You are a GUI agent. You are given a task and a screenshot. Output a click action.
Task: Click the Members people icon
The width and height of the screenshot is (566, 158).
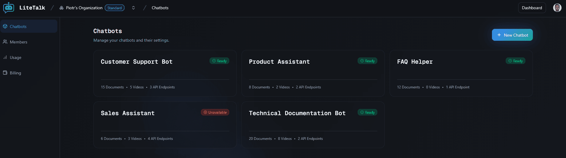5,42
